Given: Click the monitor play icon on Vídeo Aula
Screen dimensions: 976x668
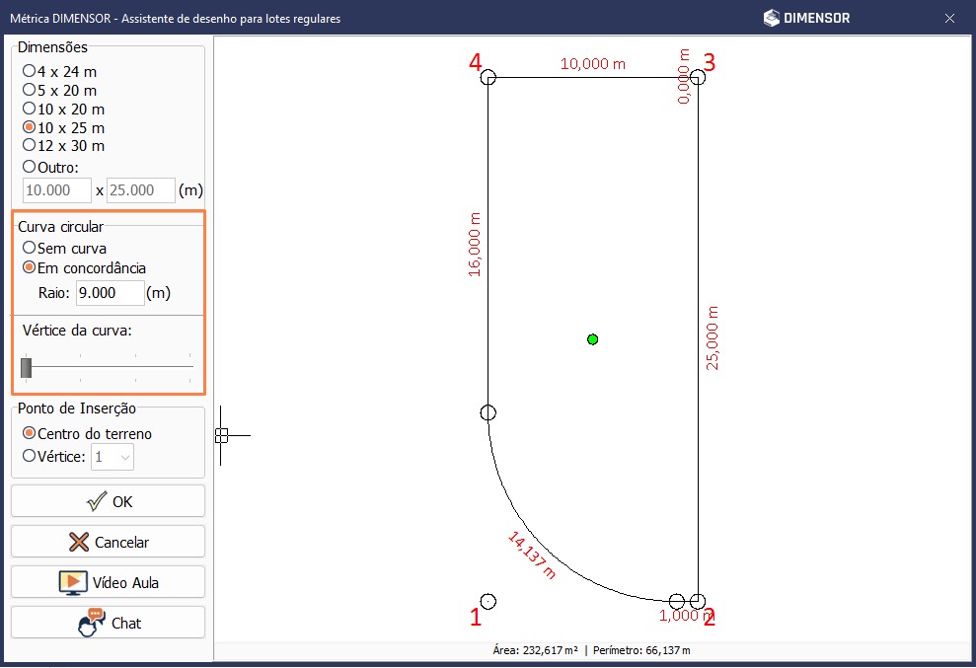Looking at the screenshot, I should coord(73,582).
